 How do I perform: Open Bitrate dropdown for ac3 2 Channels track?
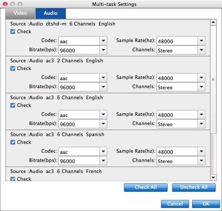103,87
